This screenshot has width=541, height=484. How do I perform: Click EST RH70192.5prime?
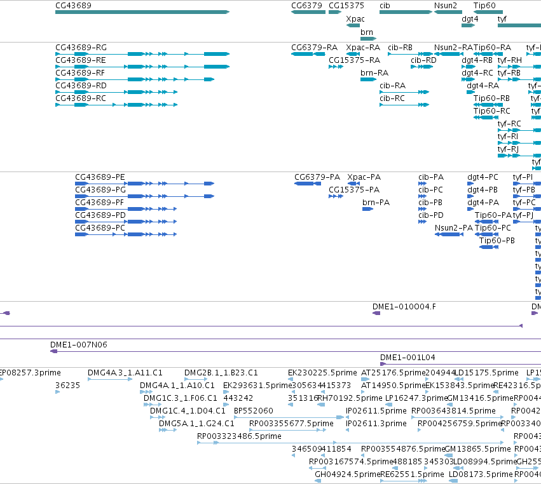pyautogui.click(x=321, y=405)
